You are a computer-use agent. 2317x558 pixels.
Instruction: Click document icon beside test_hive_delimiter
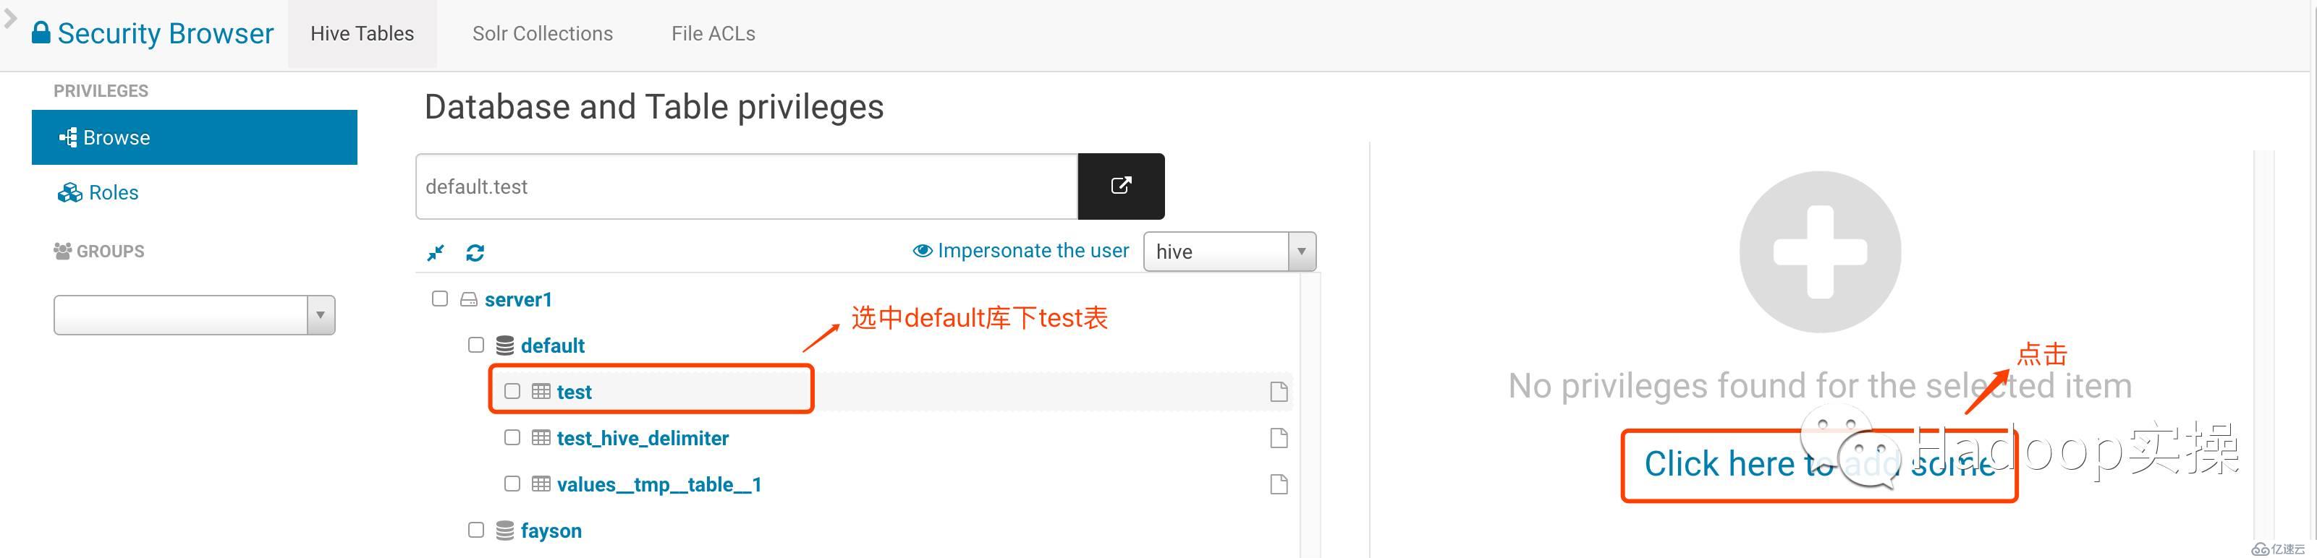tap(1278, 439)
